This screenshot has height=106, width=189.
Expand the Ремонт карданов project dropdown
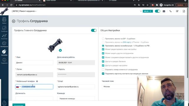24,11
